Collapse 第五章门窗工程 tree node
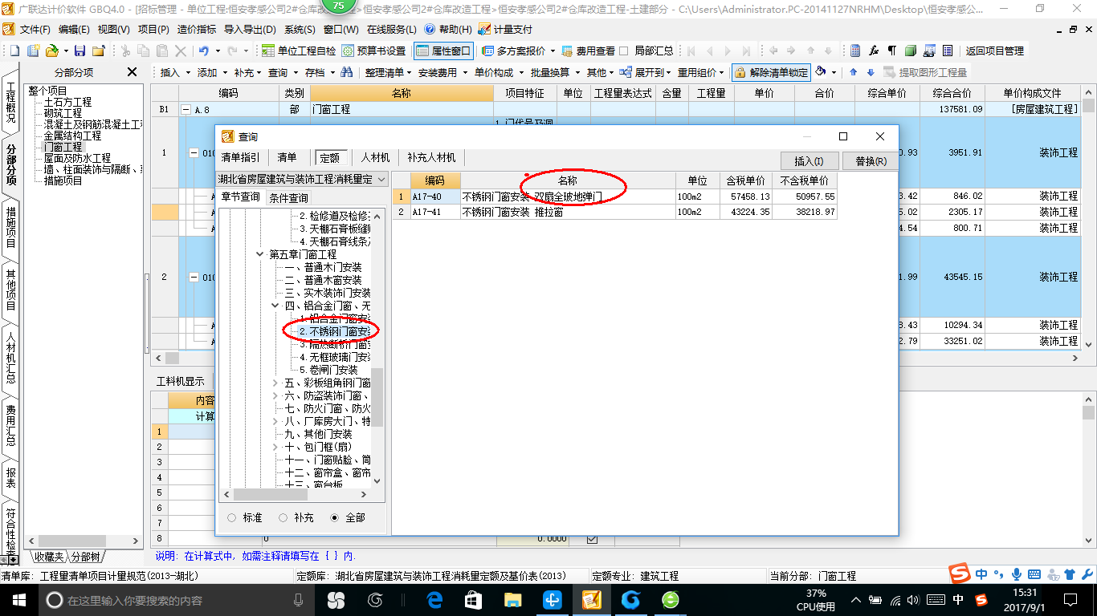The image size is (1097, 616). [x=259, y=254]
